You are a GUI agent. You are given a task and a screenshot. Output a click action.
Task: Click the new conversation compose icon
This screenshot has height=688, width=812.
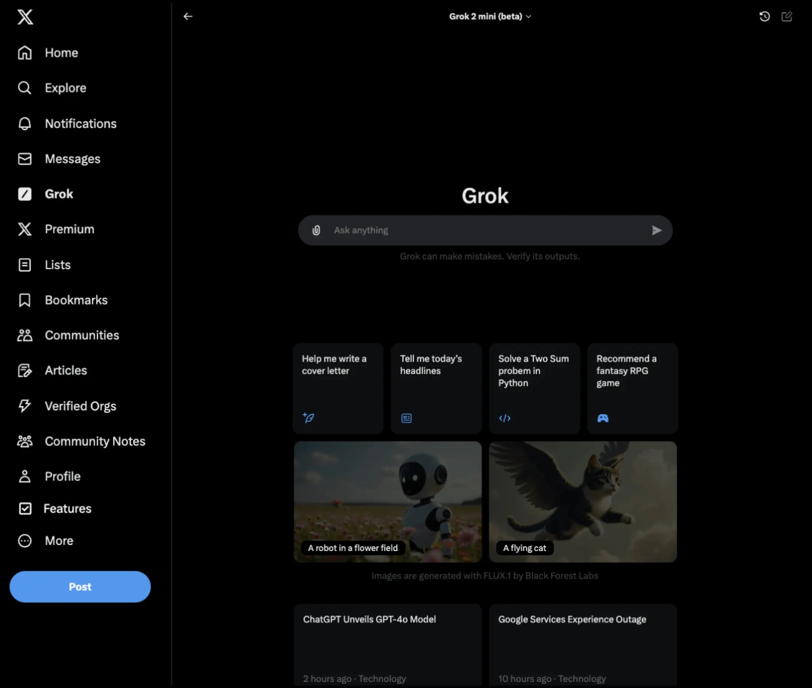pos(787,16)
